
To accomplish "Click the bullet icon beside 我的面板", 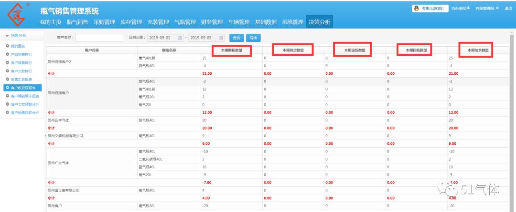I will pyautogui.click(x=8, y=46).
